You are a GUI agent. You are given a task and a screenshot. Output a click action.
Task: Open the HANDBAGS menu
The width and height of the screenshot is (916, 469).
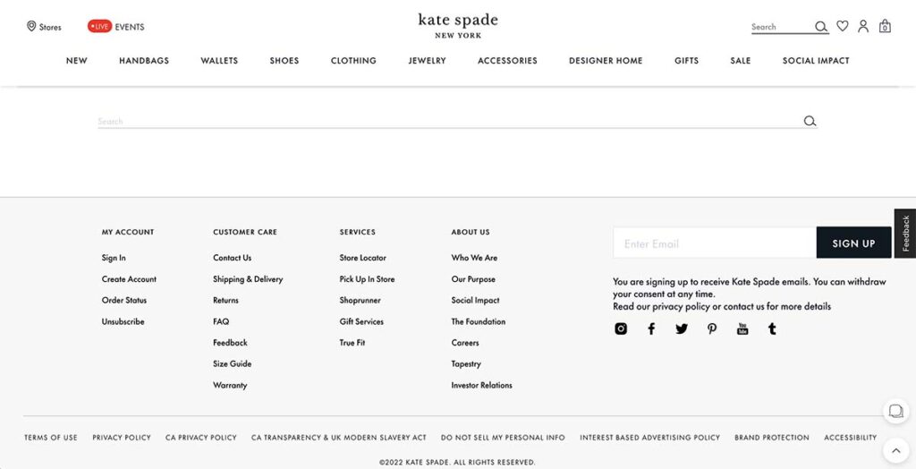(x=144, y=60)
